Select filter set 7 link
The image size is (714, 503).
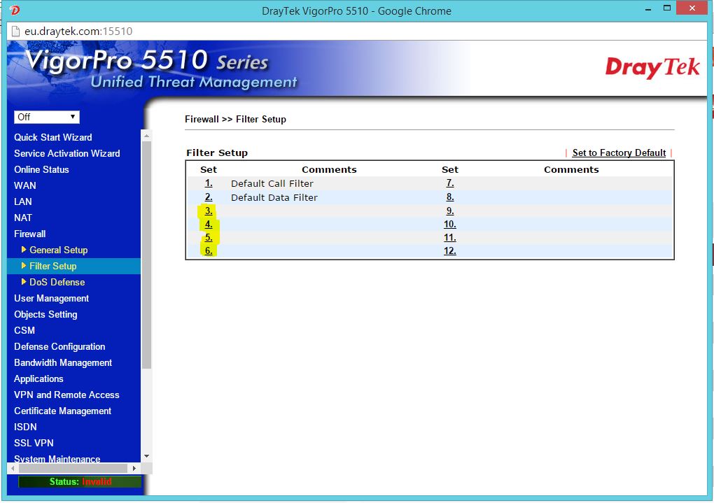point(450,183)
